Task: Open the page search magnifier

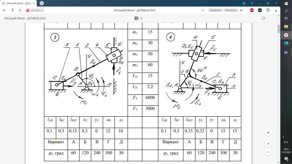Action: pyautogui.click(x=203, y=10)
